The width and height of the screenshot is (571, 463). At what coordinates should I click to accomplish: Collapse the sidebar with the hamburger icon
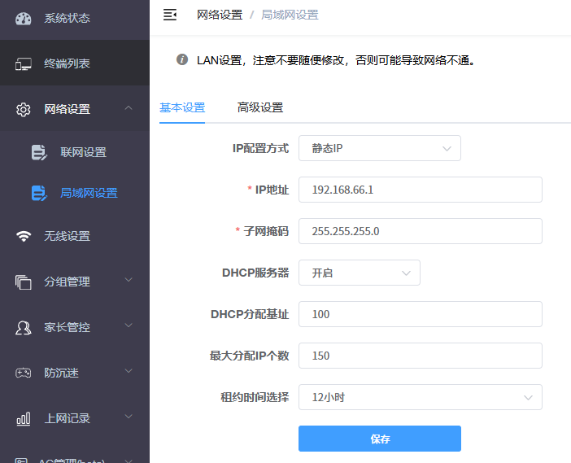[170, 15]
